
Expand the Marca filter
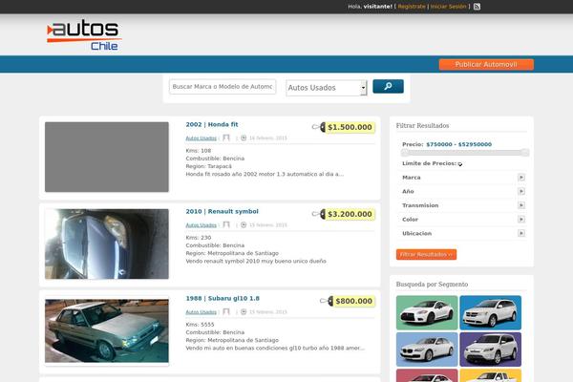(x=521, y=178)
